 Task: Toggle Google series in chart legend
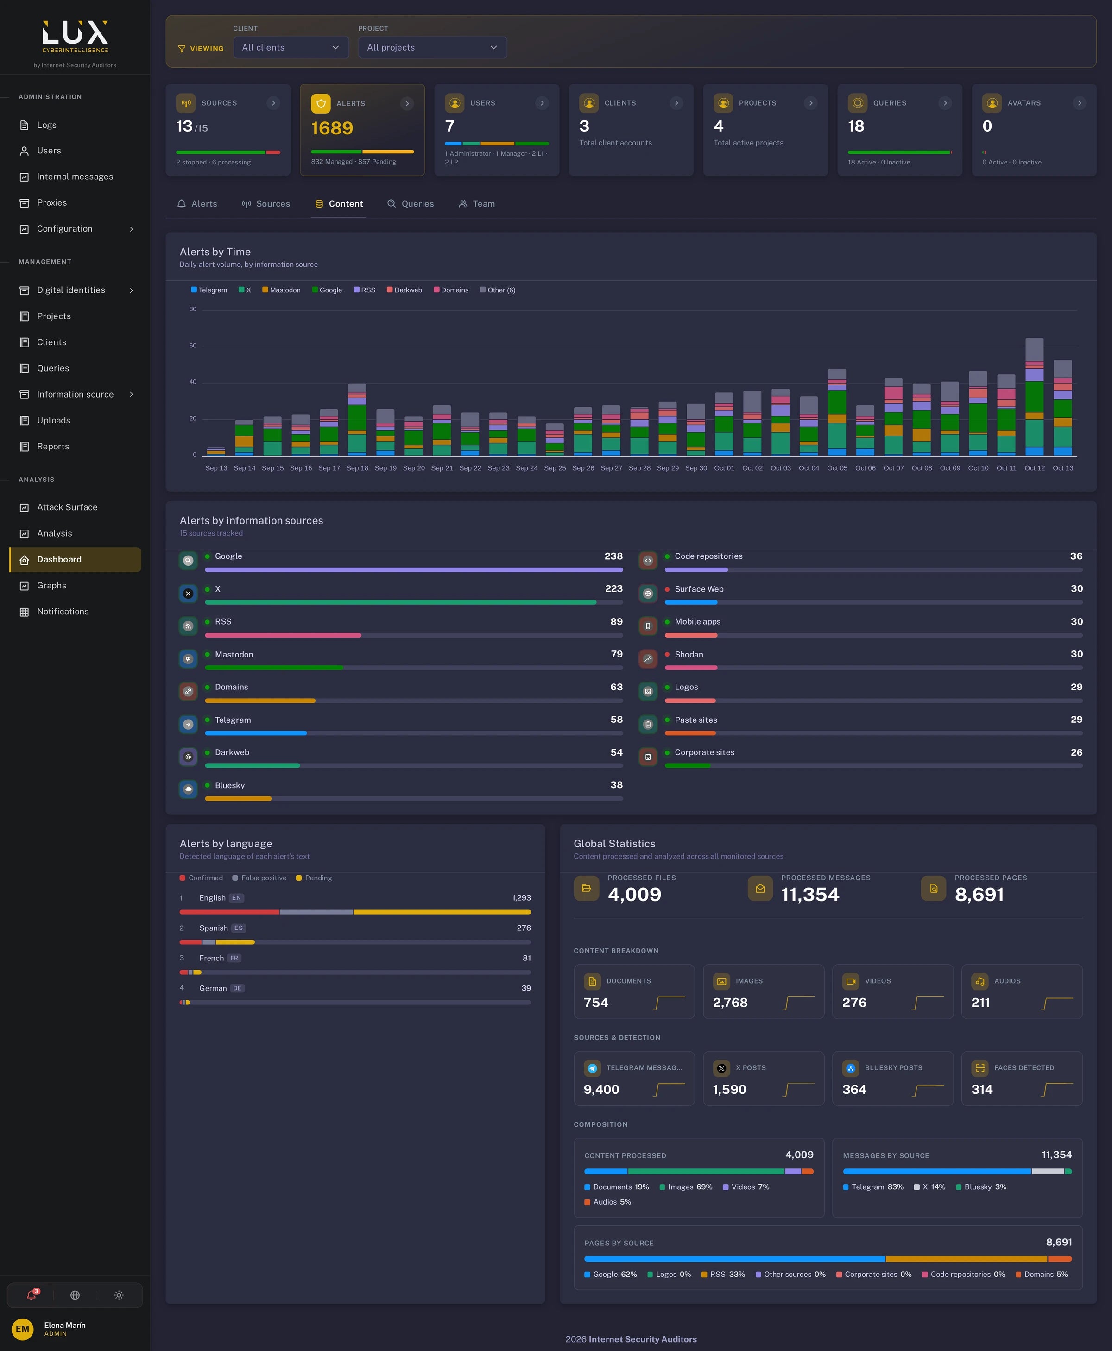(327, 290)
